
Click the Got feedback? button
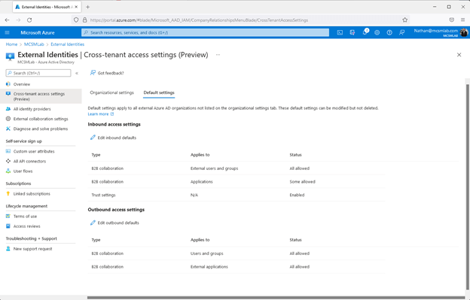point(107,73)
